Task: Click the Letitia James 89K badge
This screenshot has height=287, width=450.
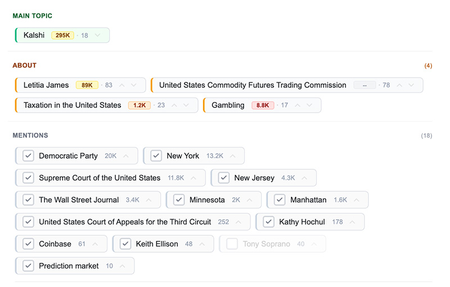Action: point(87,85)
